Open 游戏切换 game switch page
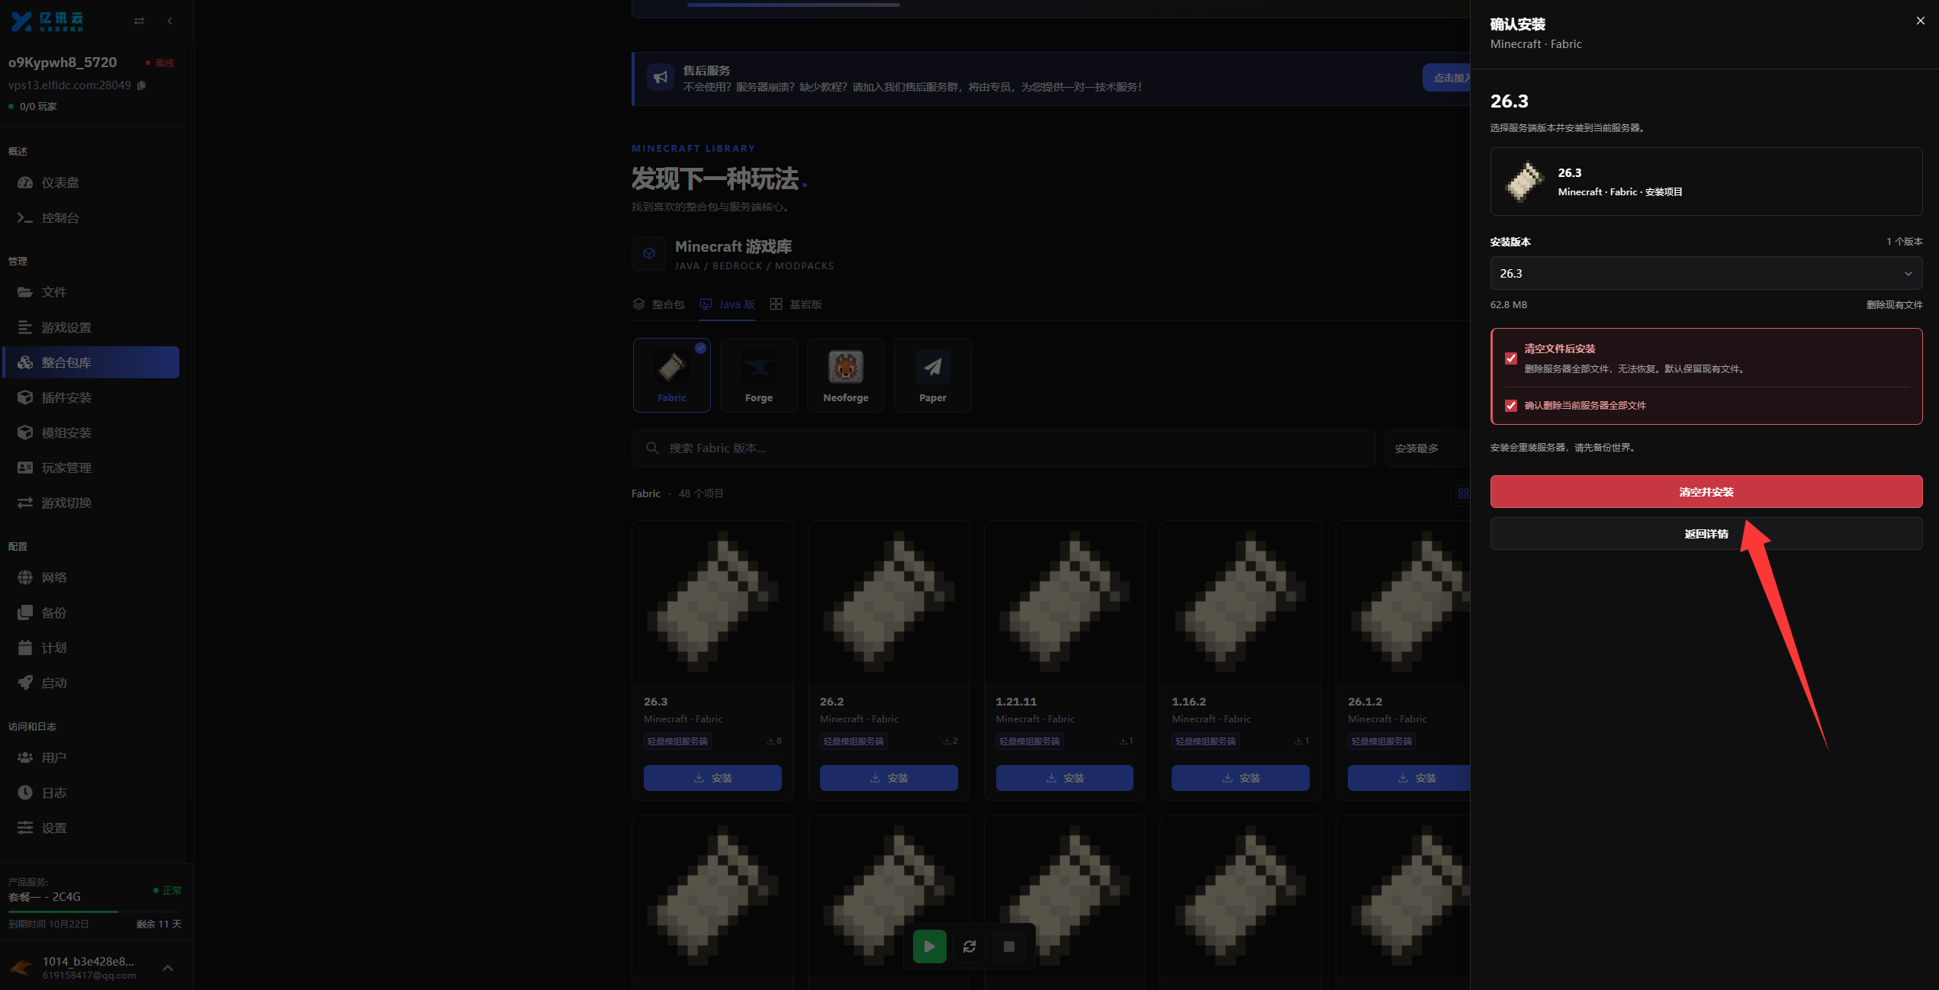1939x990 pixels. 92,503
